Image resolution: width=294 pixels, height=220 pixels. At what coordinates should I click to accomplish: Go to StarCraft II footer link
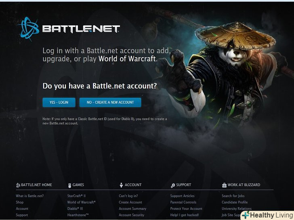76,196
